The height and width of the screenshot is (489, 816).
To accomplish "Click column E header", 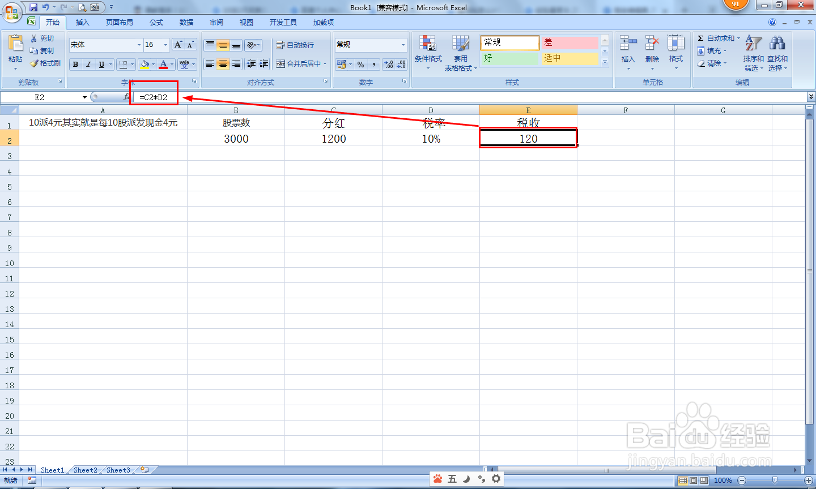I will point(528,110).
